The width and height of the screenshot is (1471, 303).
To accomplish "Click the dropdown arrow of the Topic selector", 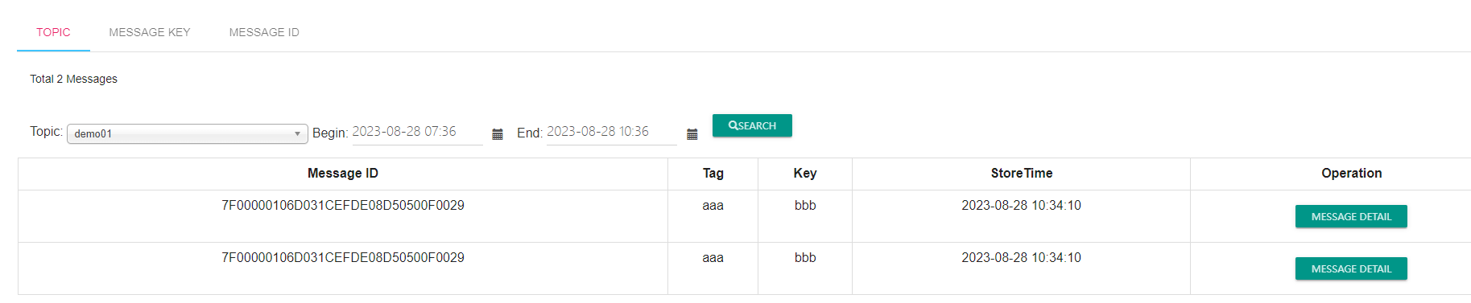I will pyautogui.click(x=297, y=134).
